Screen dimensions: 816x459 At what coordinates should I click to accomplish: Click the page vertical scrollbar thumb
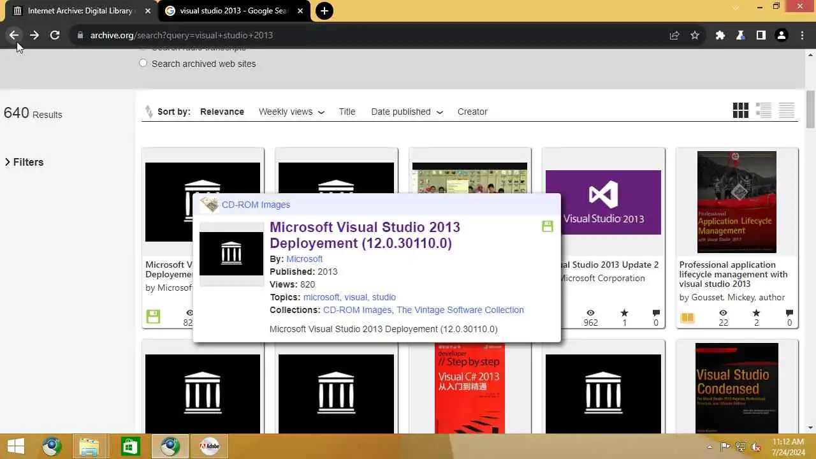pos(810,109)
